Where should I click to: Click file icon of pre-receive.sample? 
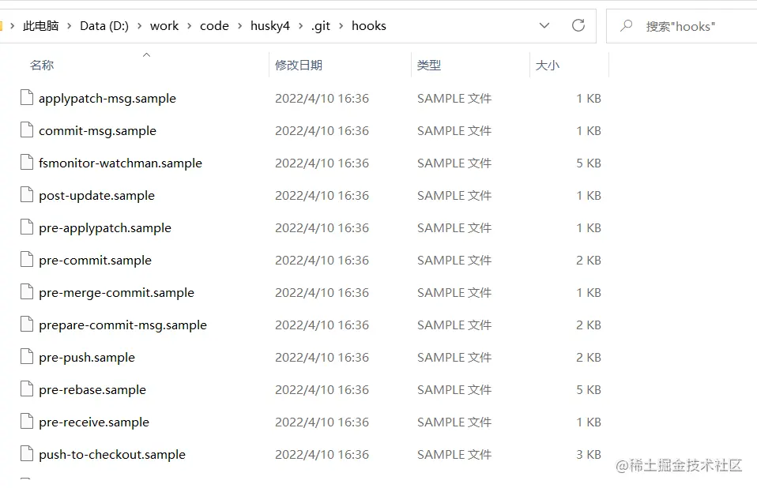(x=27, y=421)
